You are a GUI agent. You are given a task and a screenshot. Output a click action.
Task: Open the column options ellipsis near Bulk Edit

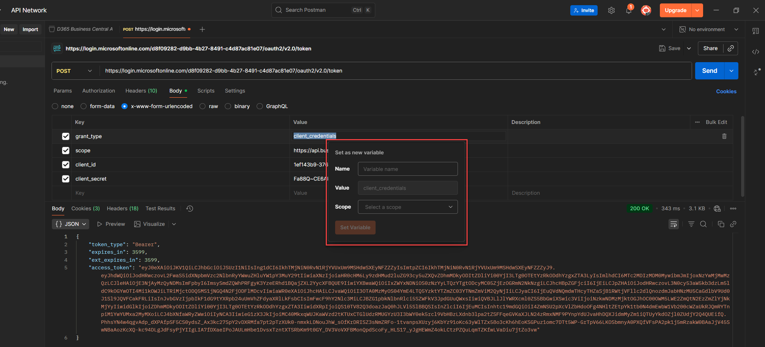click(x=697, y=122)
